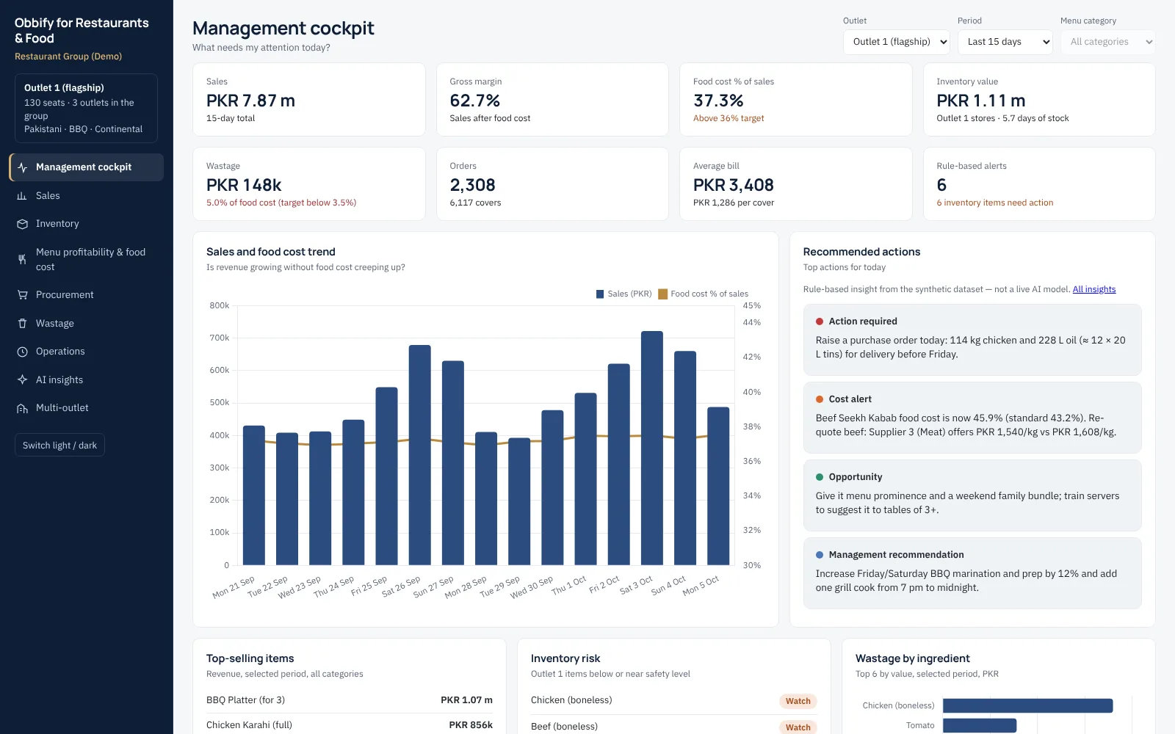Click the Gross margin 62.7% card

(x=552, y=100)
